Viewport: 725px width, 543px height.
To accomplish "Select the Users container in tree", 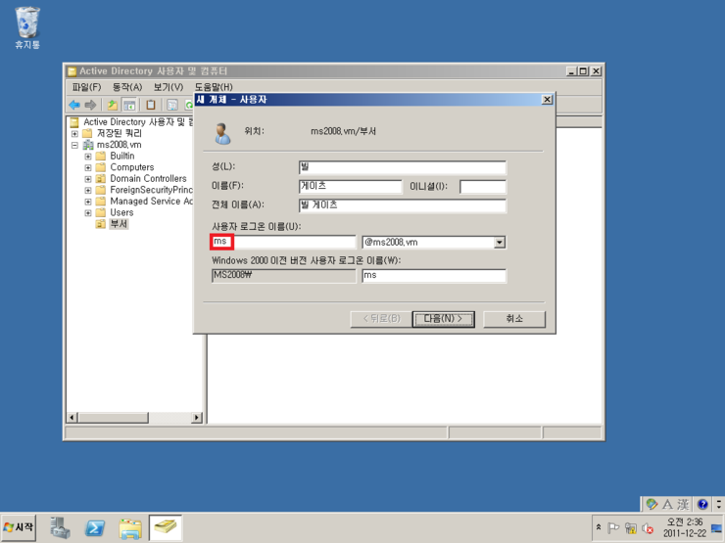I will pos(121,213).
